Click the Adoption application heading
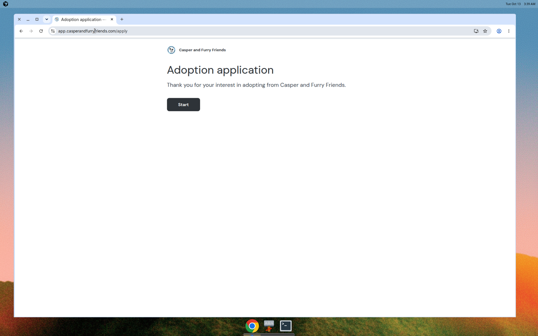The image size is (538, 336). coord(220,70)
